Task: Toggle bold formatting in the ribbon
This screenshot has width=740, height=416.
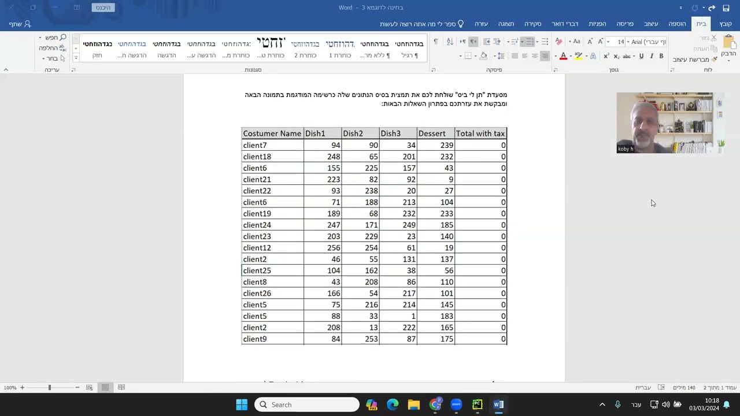Action: click(661, 56)
